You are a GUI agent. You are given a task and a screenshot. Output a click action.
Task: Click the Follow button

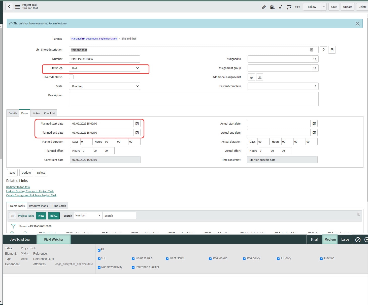(312, 7)
